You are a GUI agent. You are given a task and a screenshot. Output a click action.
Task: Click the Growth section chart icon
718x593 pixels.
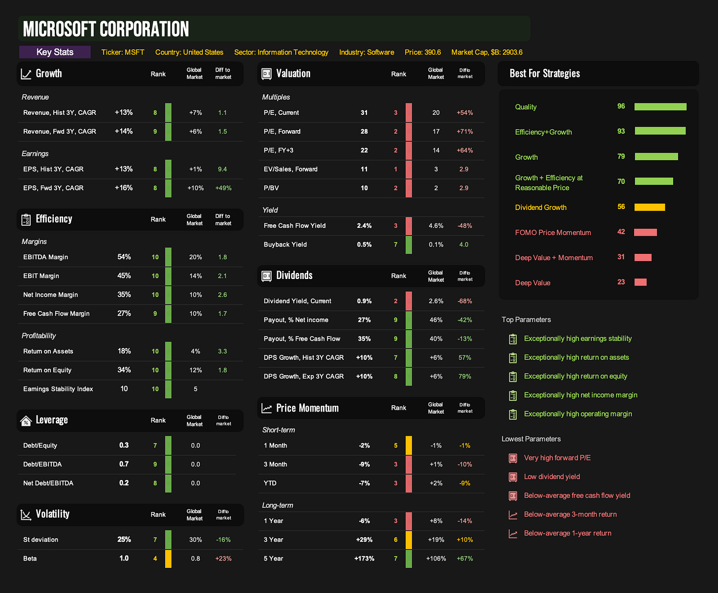pyautogui.click(x=26, y=74)
